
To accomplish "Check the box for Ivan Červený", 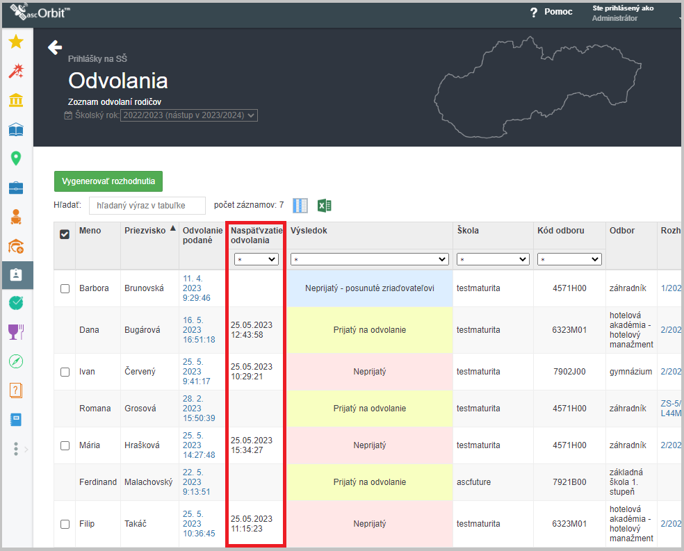I will click(x=65, y=372).
